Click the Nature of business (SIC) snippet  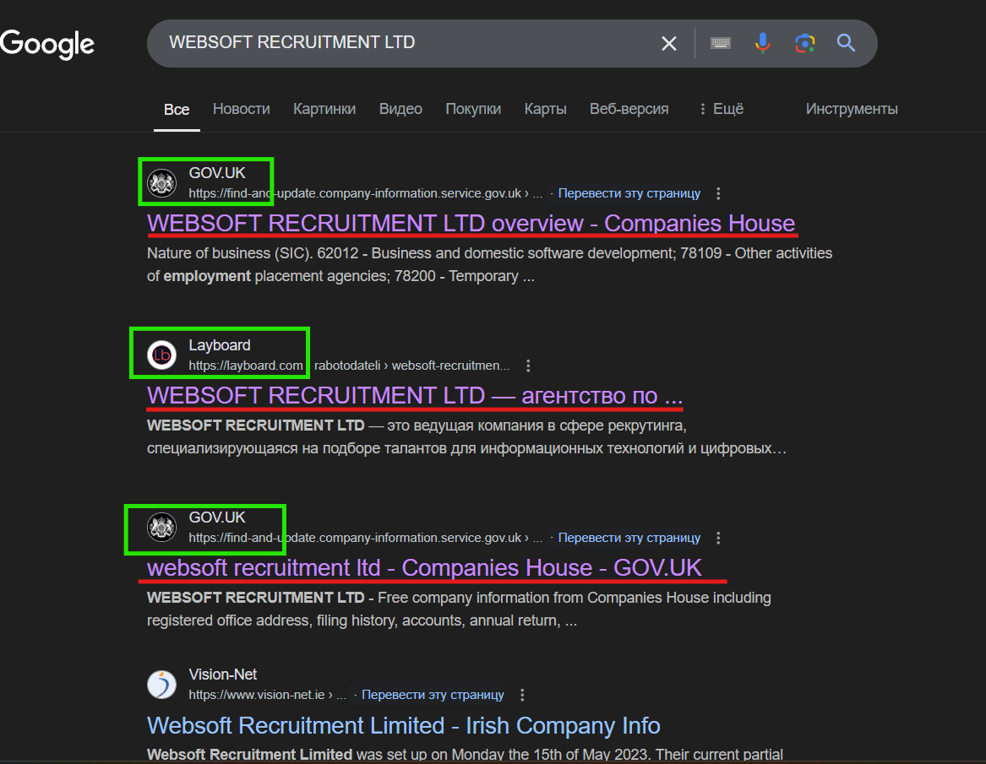(490, 264)
